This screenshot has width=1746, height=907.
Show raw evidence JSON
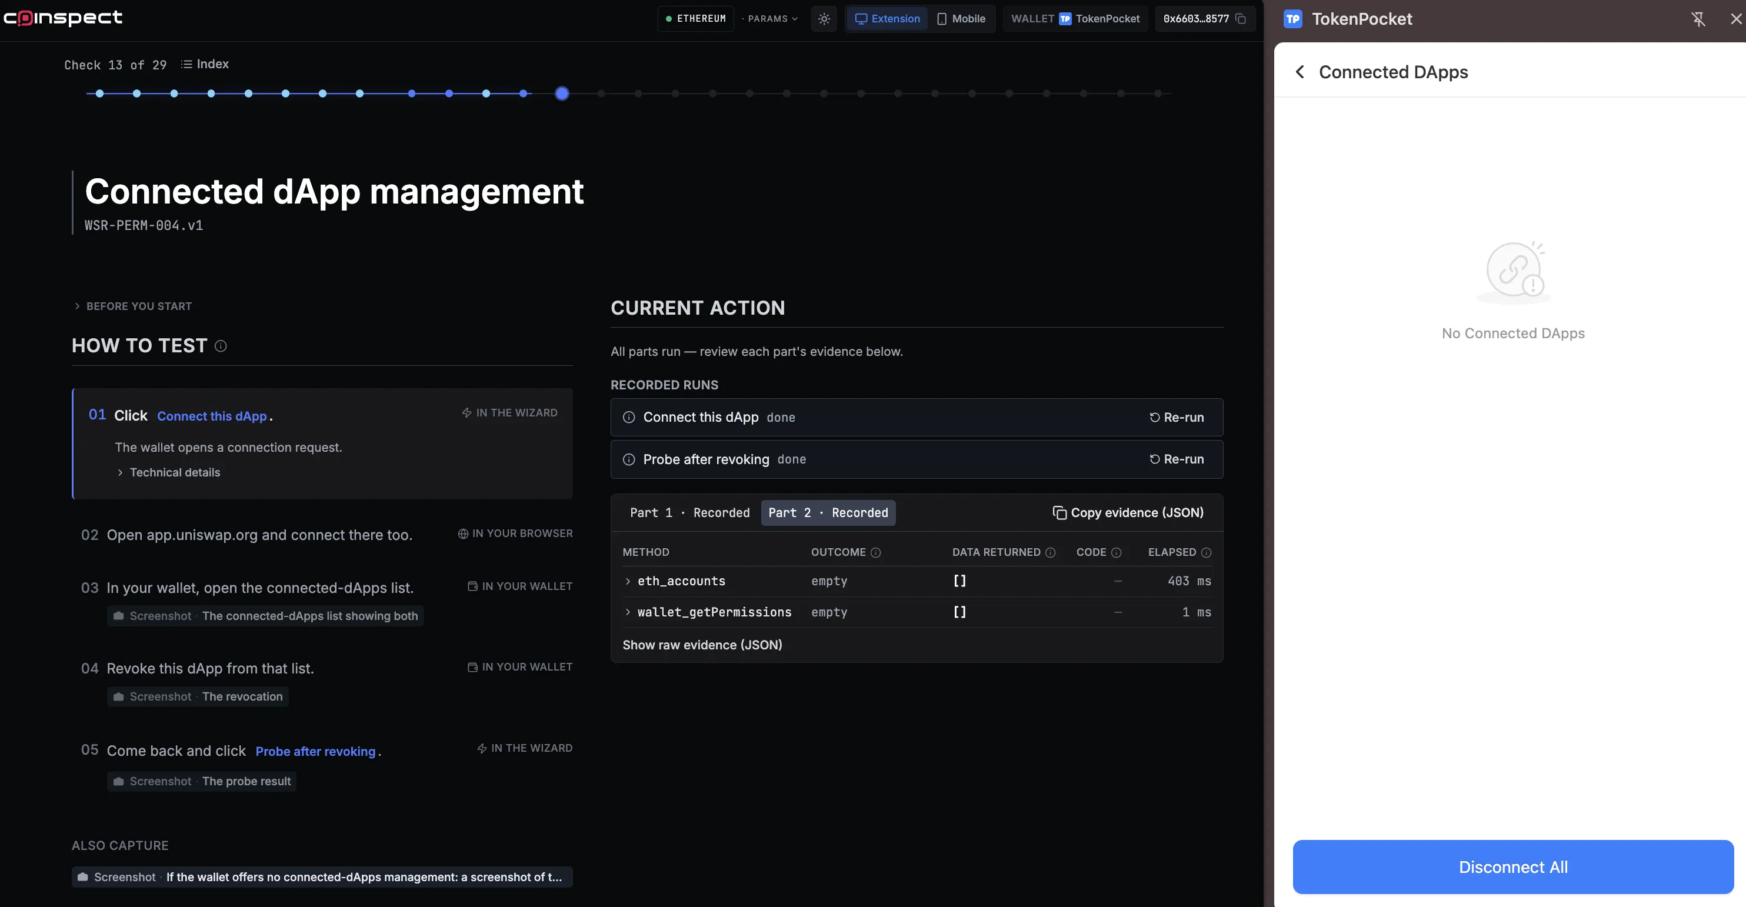(x=702, y=645)
